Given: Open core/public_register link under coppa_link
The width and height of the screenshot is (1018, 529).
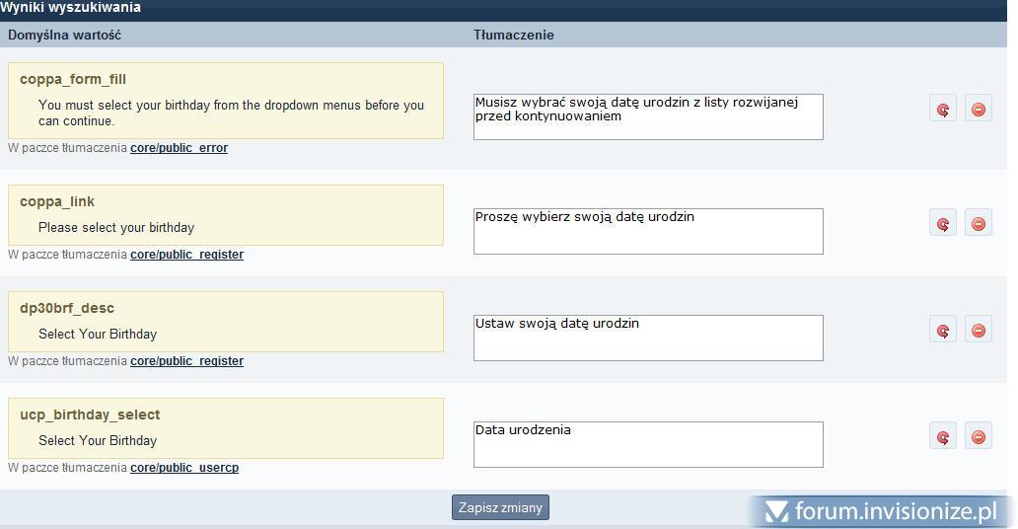Looking at the screenshot, I should coord(186,255).
